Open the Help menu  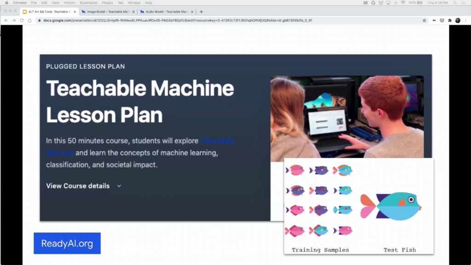coord(149,3)
